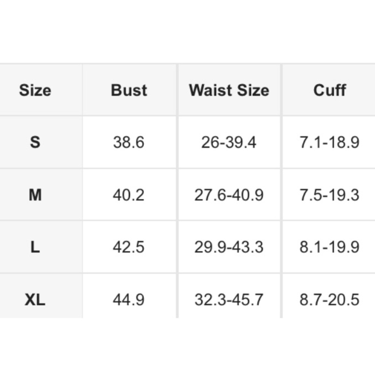The width and height of the screenshot is (375, 375).
Task: Click waist range 26-39.4
Action: click(x=229, y=142)
